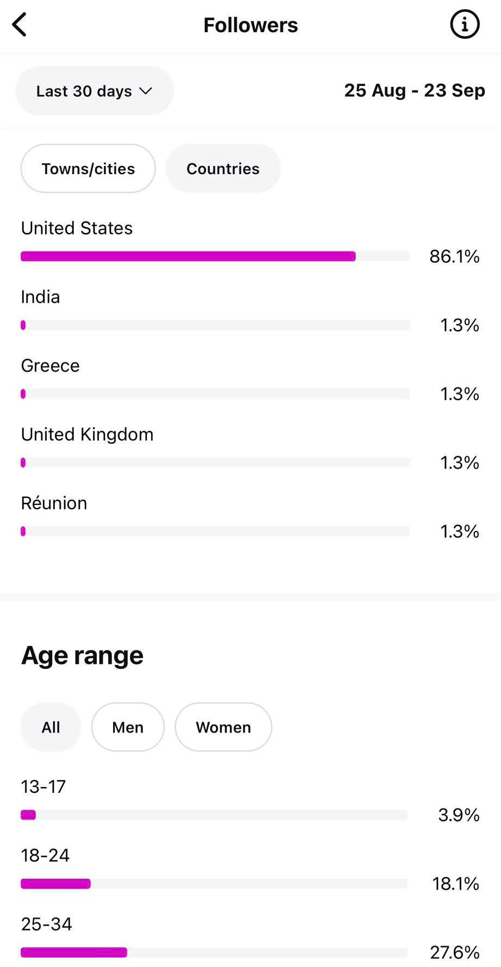Switch to Towns/cities tab
The image size is (501, 967).
88,169
